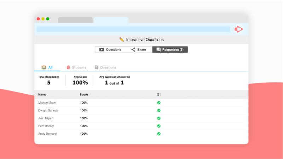Select the name Jim Halpert

[46, 118]
